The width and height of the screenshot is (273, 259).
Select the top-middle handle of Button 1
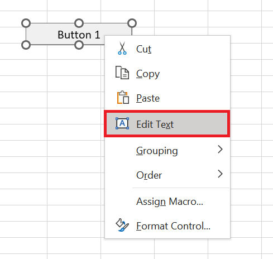(79, 23)
